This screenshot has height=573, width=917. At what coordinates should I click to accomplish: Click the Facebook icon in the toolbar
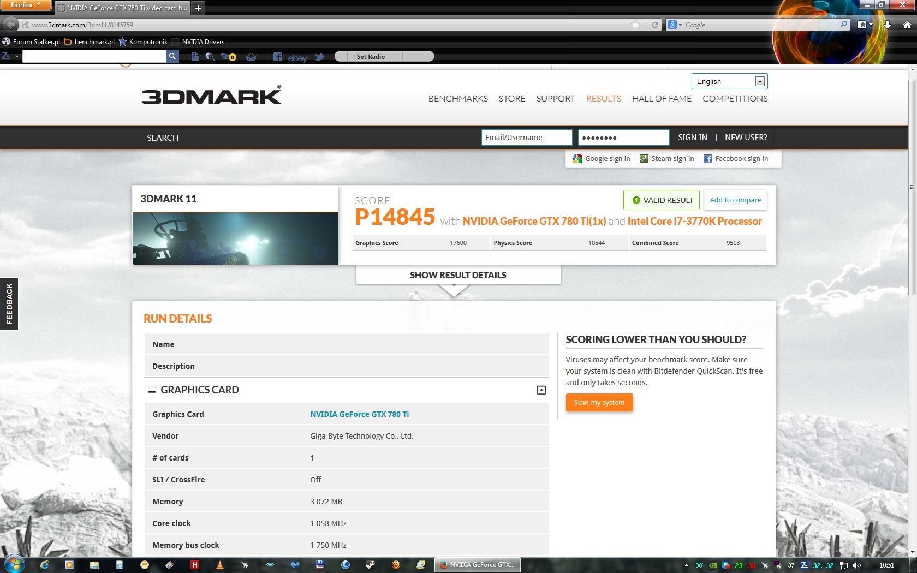tap(278, 57)
